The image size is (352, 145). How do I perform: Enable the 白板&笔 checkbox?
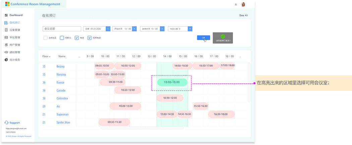coord(46,38)
